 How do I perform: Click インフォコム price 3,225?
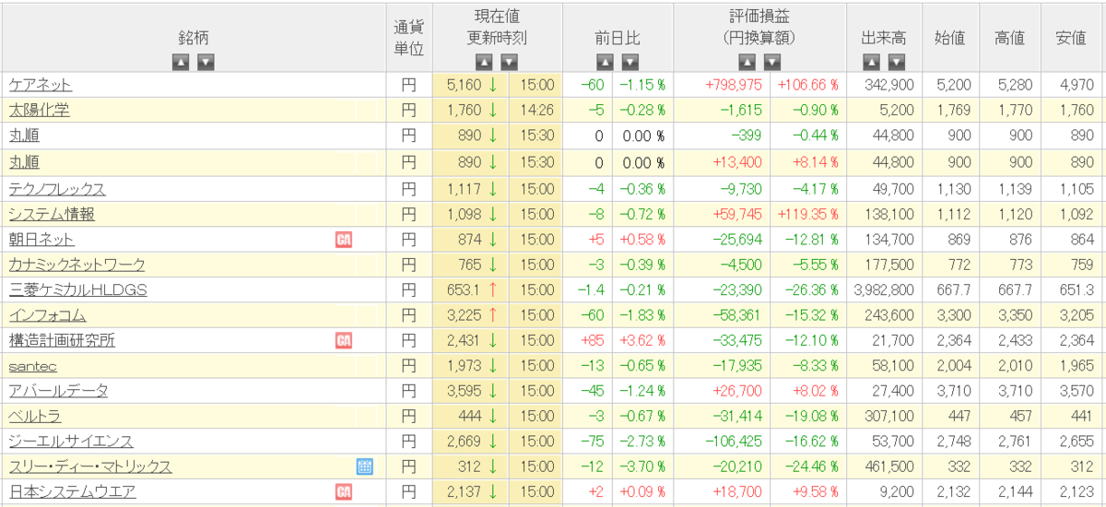[x=464, y=316]
